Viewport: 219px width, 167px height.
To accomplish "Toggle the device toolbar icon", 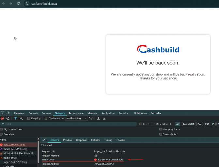I will 8,113.
